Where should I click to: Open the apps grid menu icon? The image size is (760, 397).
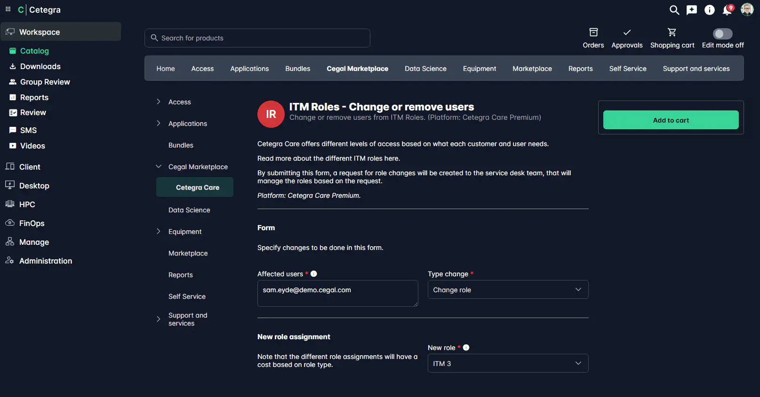tap(8, 9)
